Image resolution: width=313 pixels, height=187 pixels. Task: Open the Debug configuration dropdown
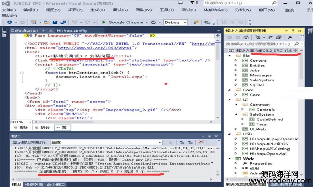[185, 22]
